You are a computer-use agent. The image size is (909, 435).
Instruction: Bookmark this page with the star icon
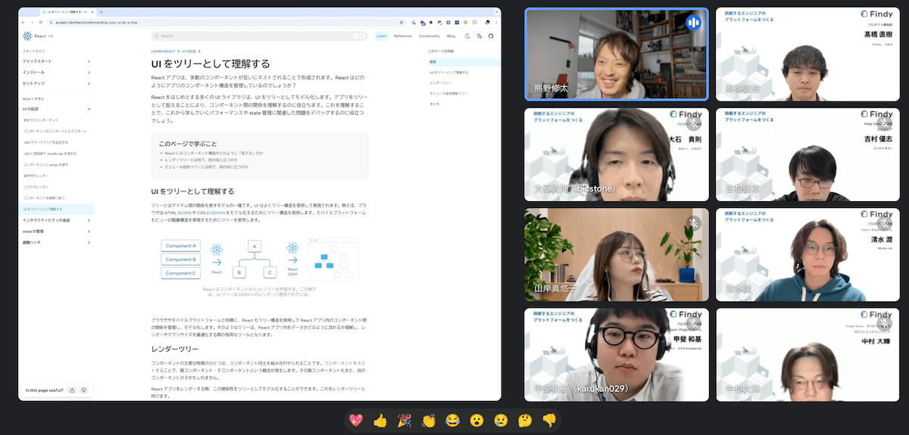402,23
